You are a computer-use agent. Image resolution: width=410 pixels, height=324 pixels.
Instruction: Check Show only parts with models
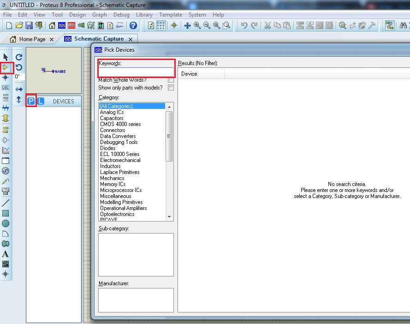171,87
